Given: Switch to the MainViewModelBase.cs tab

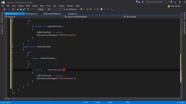Looking at the screenshot, I should click(x=52, y=14).
